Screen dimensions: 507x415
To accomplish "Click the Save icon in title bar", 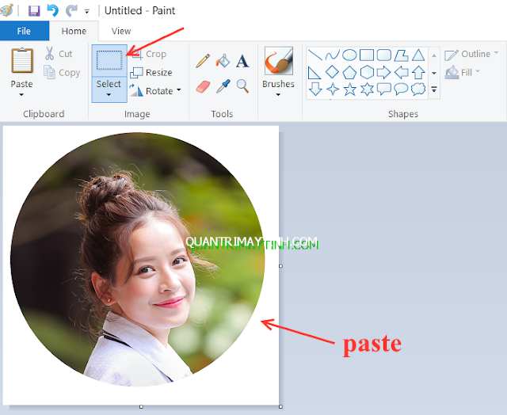I will [x=34, y=11].
